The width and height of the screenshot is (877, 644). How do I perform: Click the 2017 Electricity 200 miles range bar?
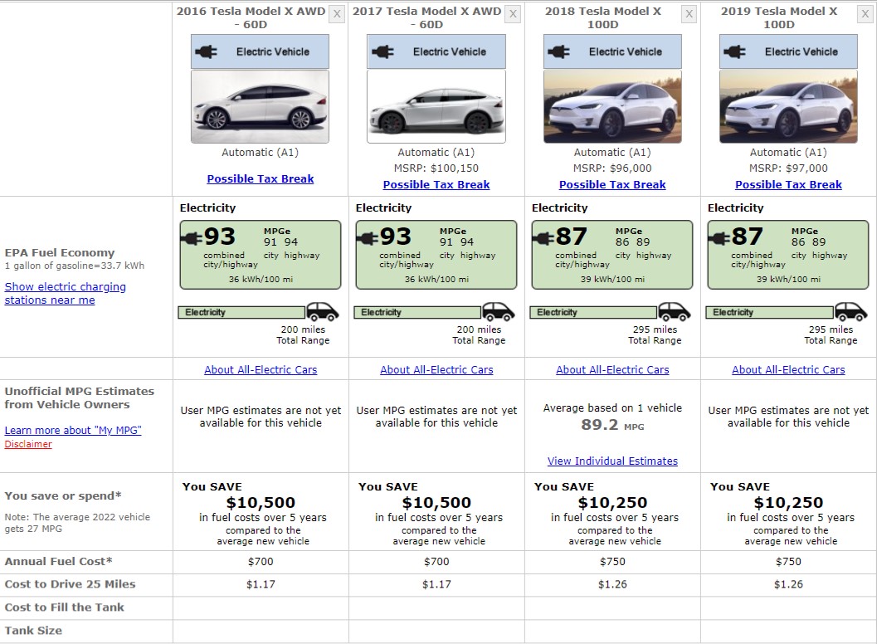click(417, 312)
